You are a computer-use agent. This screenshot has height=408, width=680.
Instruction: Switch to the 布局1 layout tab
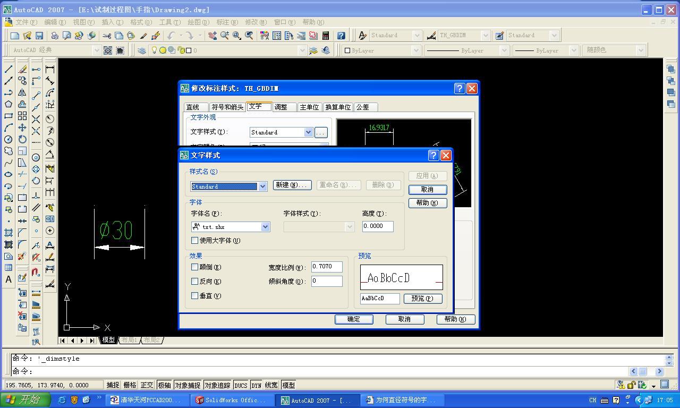pos(129,340)
